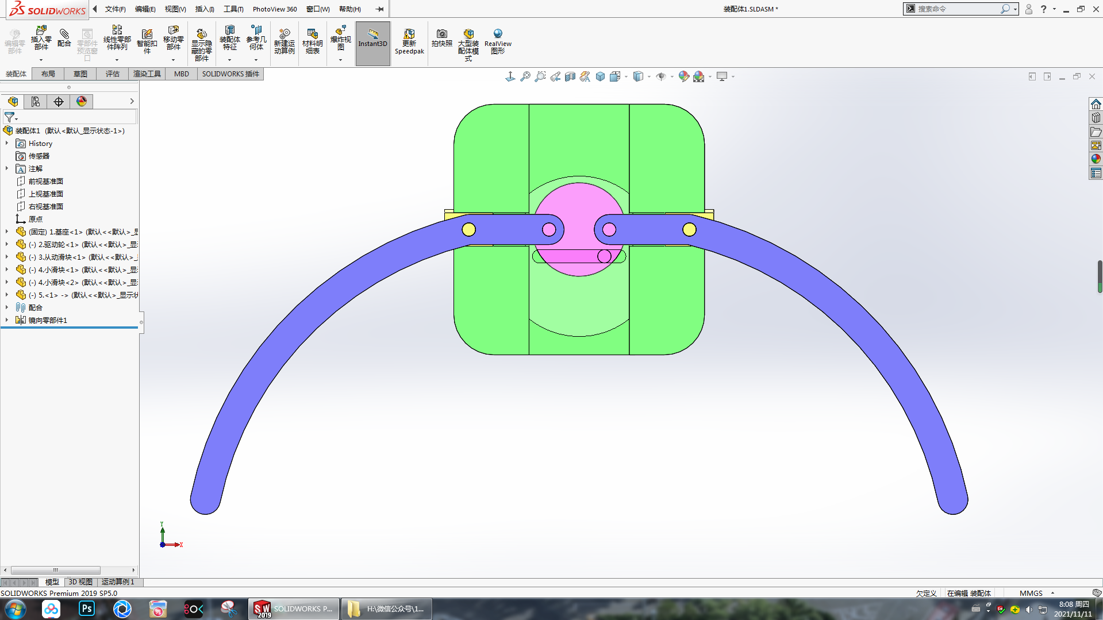Open unit system MMGS arrow
Viewport: 1103px width, 620px height.
[1052, 593]
